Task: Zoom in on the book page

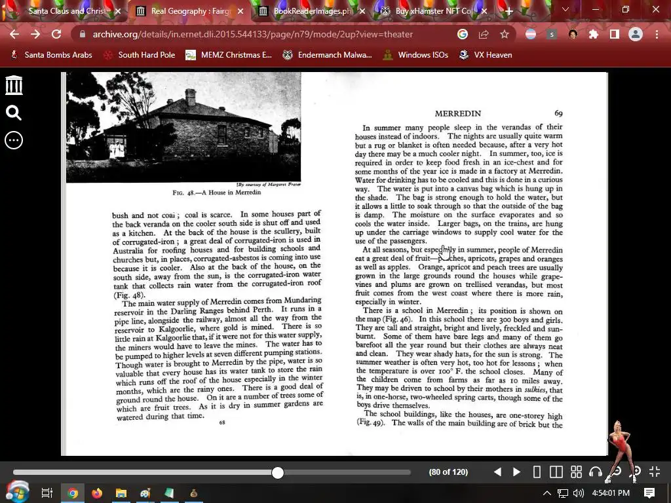Action: tap(636, 472)
